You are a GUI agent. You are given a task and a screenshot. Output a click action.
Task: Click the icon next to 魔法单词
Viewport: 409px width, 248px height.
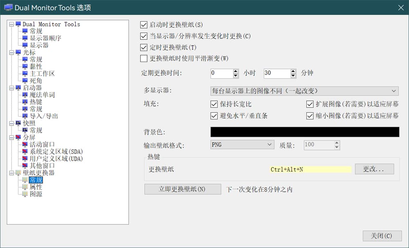coord(25,95)
